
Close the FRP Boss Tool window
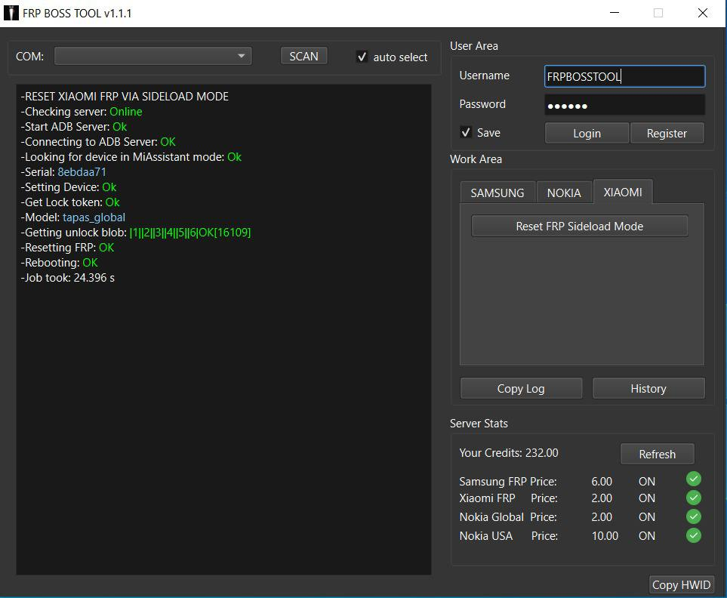[x=703, y=13]
